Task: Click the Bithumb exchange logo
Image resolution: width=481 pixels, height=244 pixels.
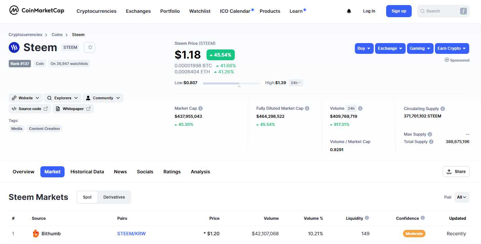Action: [x=36, y=234]
